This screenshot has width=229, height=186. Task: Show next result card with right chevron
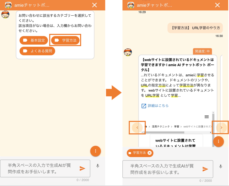221,128
